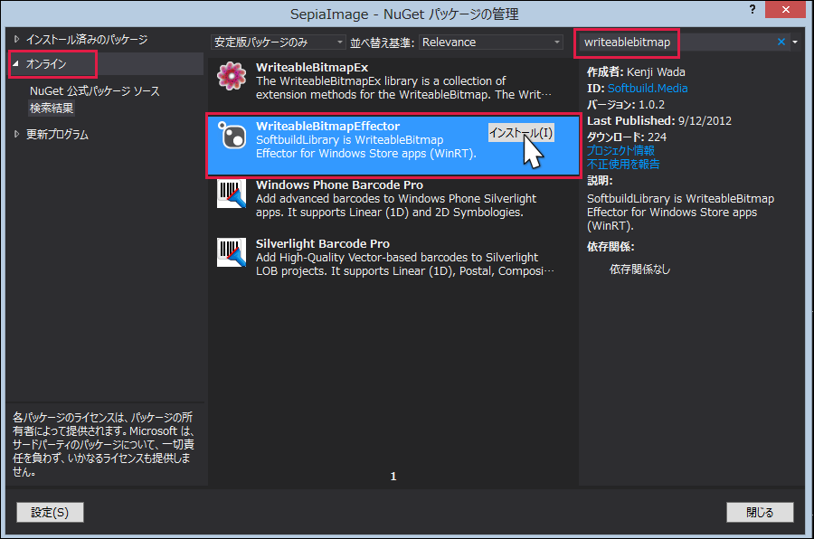This screenshot has height=539, width=814.
Task: Open the help question mark button
Action: click(x=752, y=9)
